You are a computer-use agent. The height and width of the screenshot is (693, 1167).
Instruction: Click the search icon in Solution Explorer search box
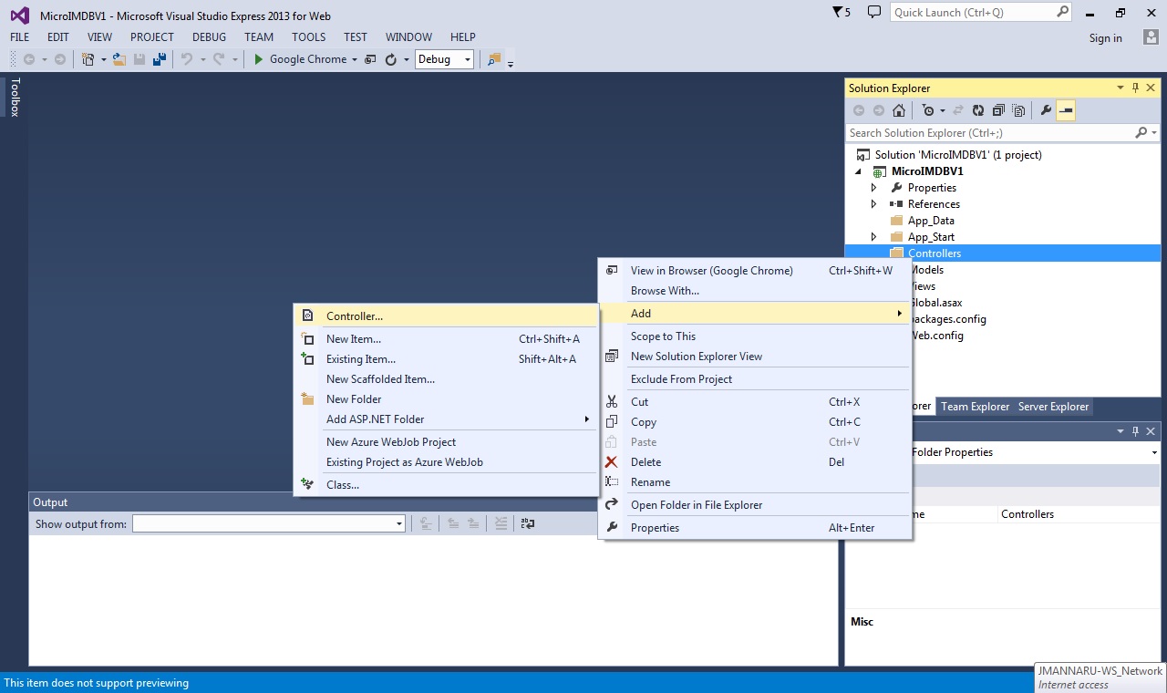pyautogui.click(x=1141, y=133)
